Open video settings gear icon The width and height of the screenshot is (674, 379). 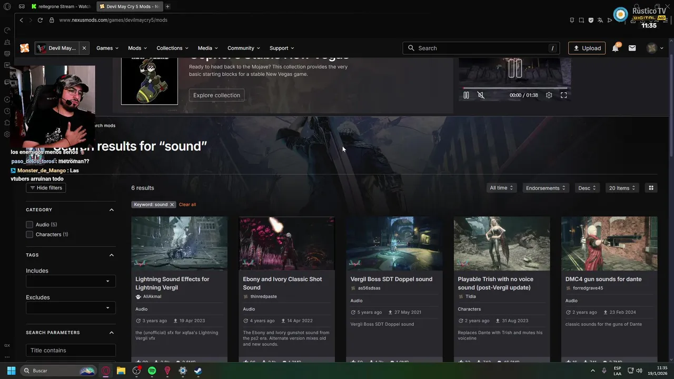pyautogui.click(x=549, y=95)
